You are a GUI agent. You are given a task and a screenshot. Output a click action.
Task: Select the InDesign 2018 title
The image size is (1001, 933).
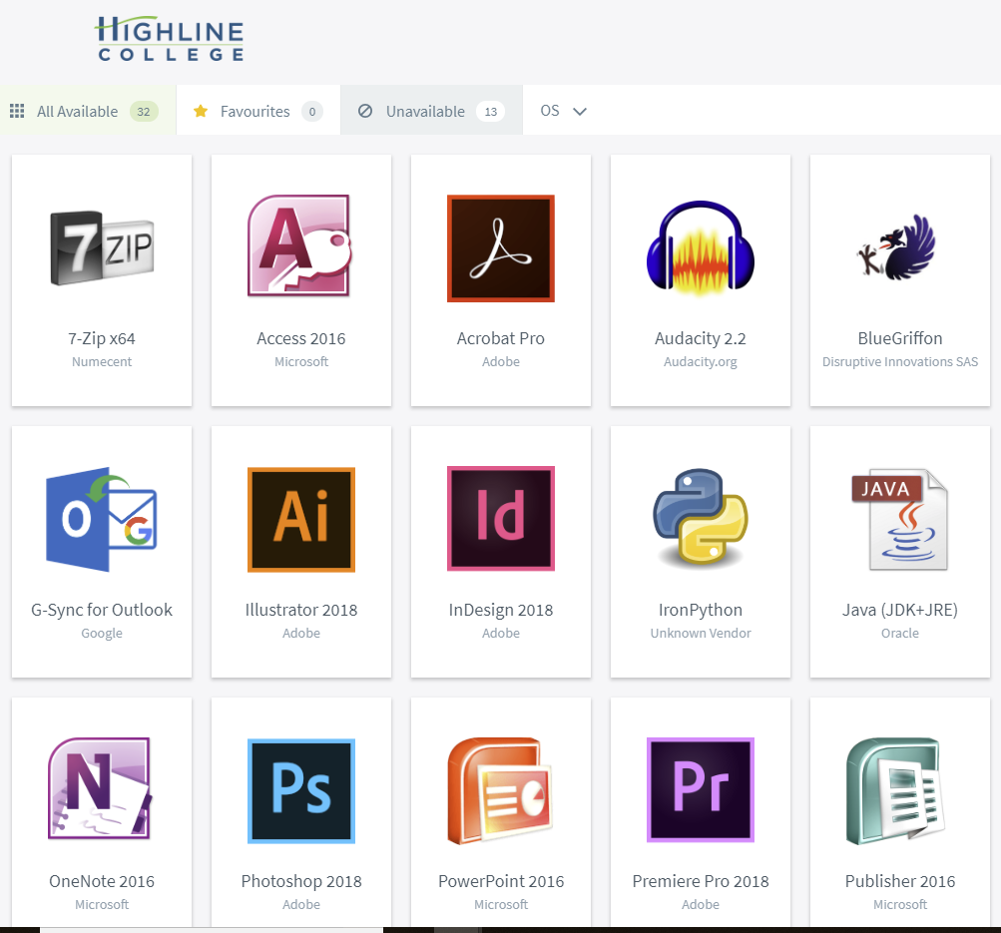click(x=501, y=610)
